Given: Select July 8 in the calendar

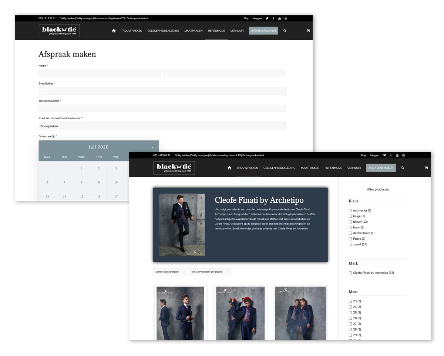Looking at the screenshot, I should [x=81, y=182].
